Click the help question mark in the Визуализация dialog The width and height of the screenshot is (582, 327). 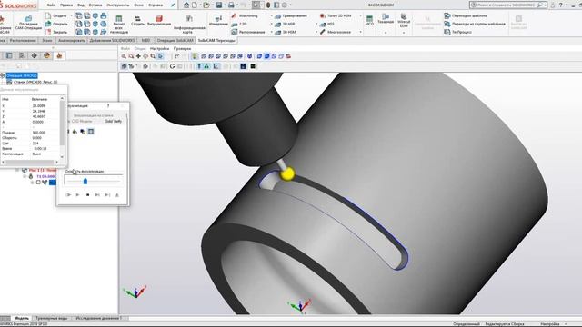108,106
